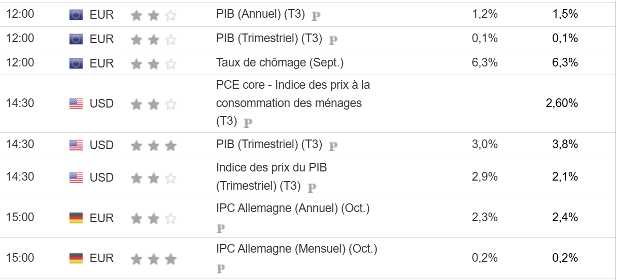Click the P icon in the PCE core row
Viewport: 617px width, 280px height.
(x=248, y=123)
